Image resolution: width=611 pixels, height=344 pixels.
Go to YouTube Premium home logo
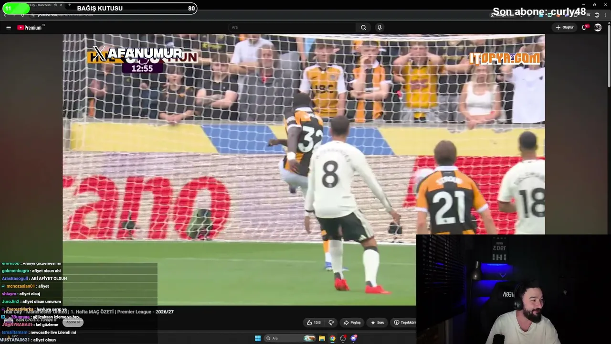[x=30, y=27]
